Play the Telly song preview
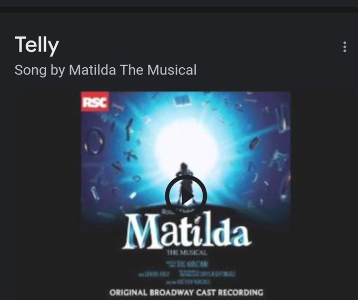358x300 pixels. tap(186, 196)
